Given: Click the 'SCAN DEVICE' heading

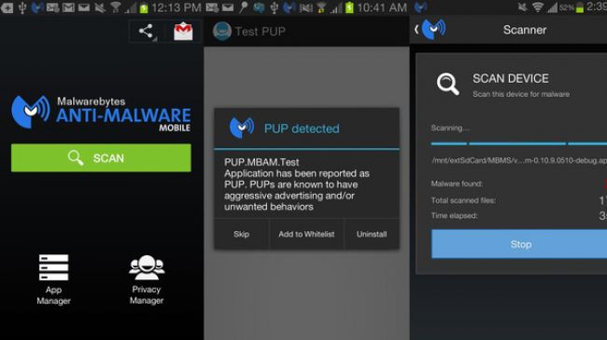Looking at the screenshot, I should click(511, 78).
